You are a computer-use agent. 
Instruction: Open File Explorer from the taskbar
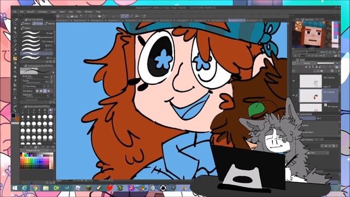point(46,188)
